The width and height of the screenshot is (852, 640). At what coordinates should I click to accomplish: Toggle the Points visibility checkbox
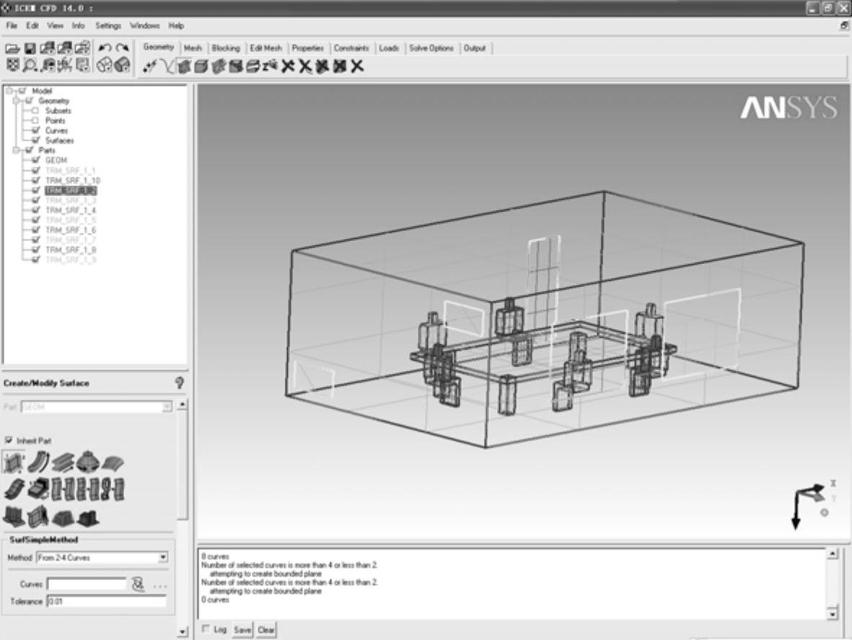pos(35,121)
